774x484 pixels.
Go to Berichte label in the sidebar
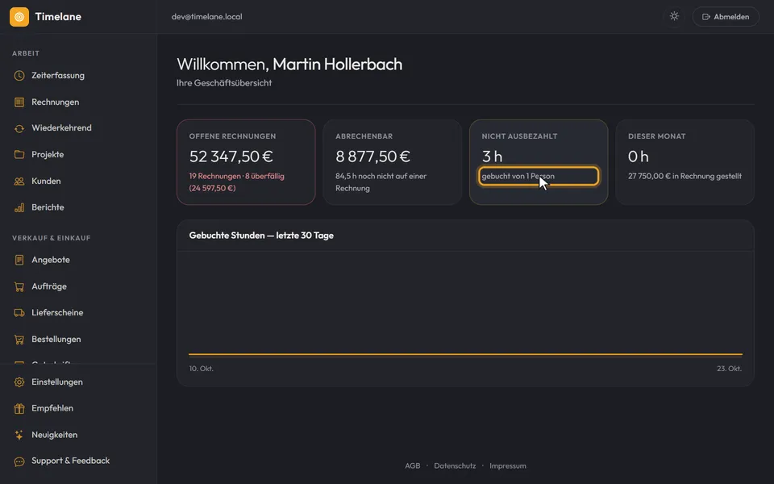(x=48, y=207)
